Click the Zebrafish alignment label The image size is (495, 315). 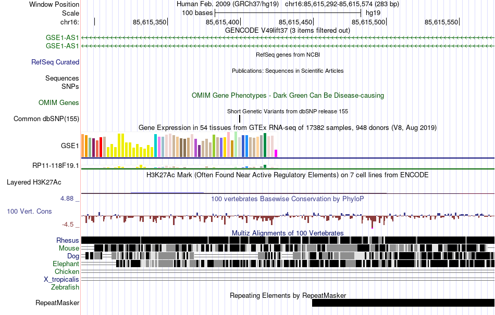coord(65,287)
